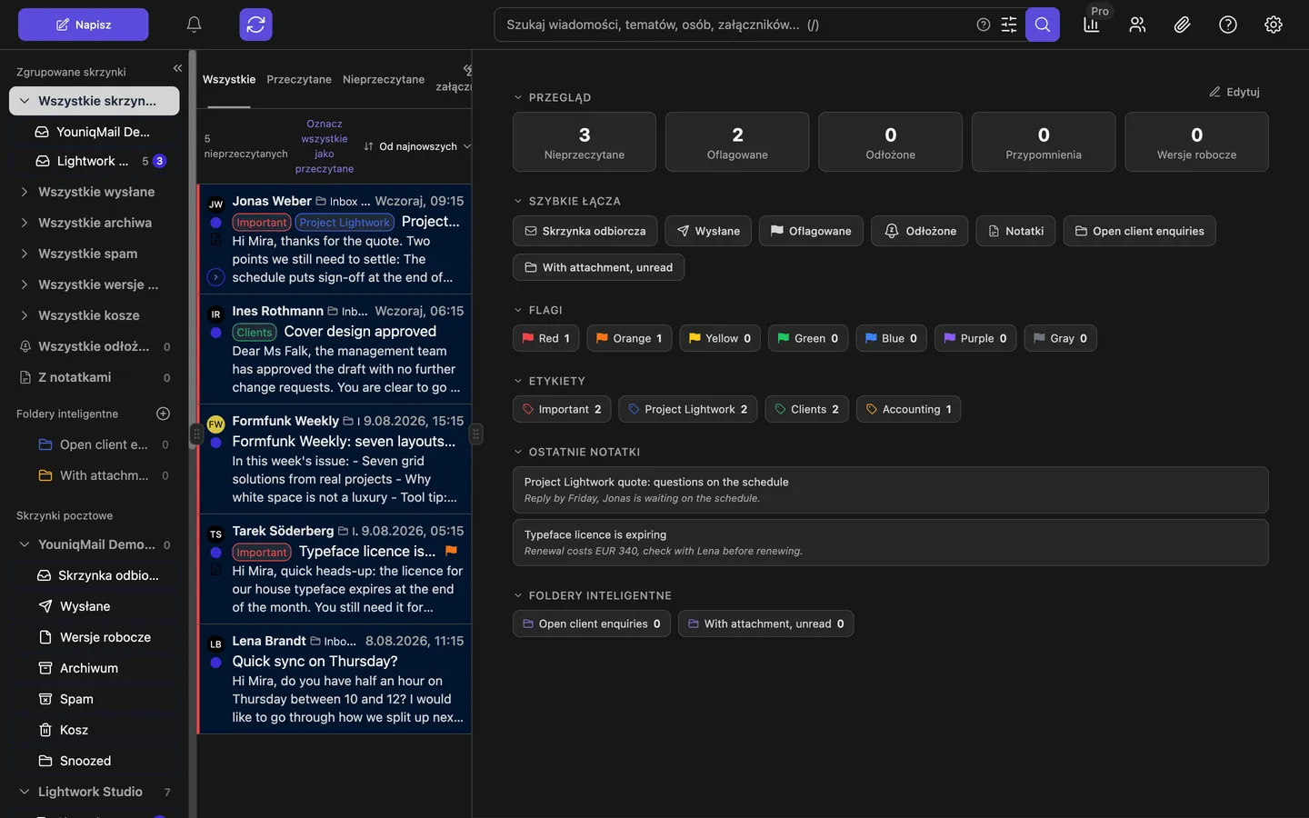Collapse the sidebar with double chevron
This screenshot has width=1309, height=818.
pyautogui.click(x=177, y=68)
